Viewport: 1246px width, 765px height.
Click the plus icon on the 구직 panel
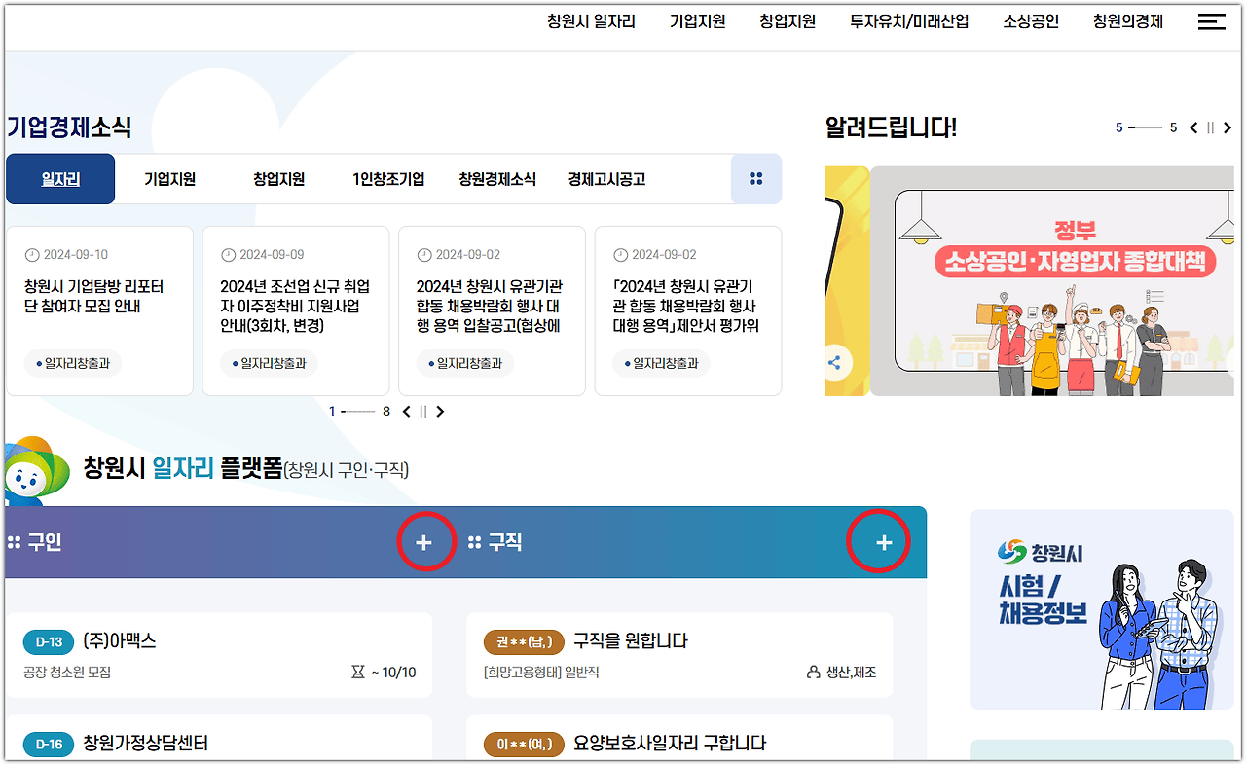coord(878,542)
